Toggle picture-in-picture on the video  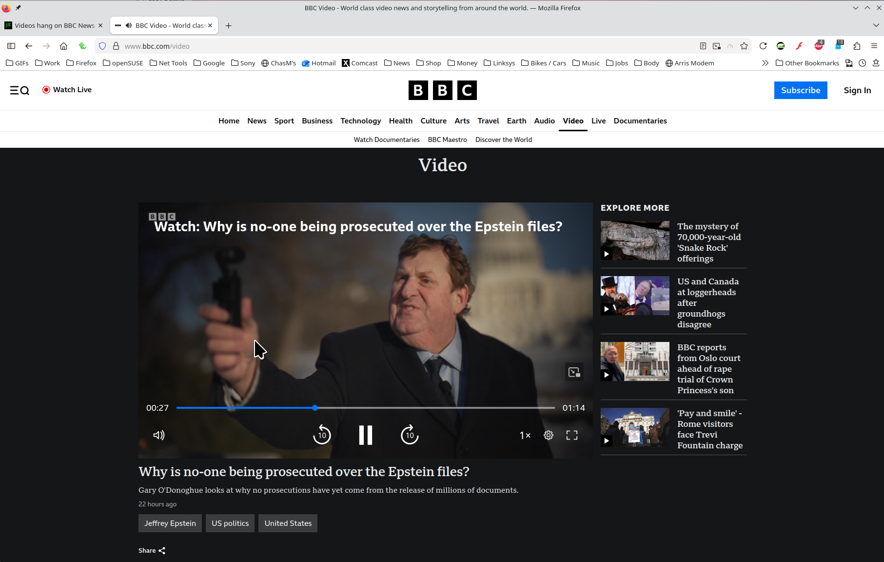(x=574, y=372)
